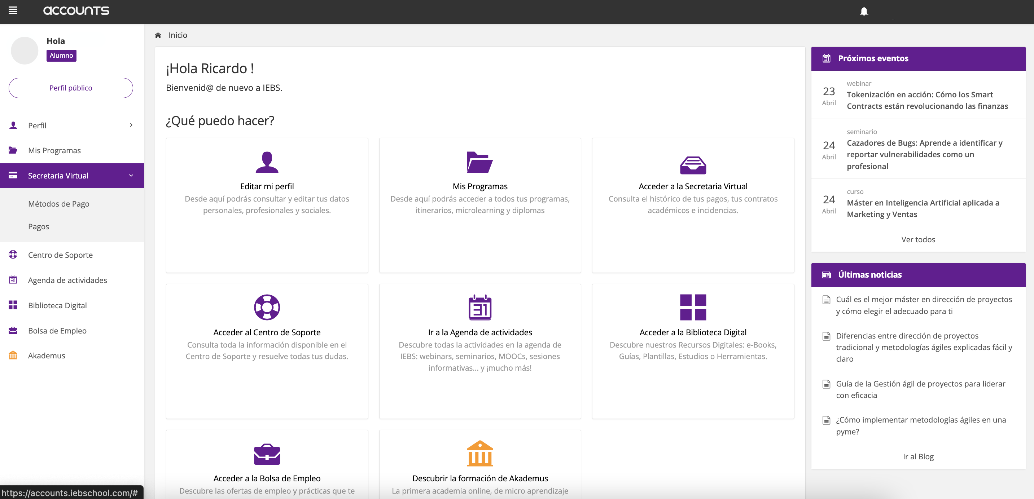Open the Tokenización en acción webinar event

click(x=927, y=100)
